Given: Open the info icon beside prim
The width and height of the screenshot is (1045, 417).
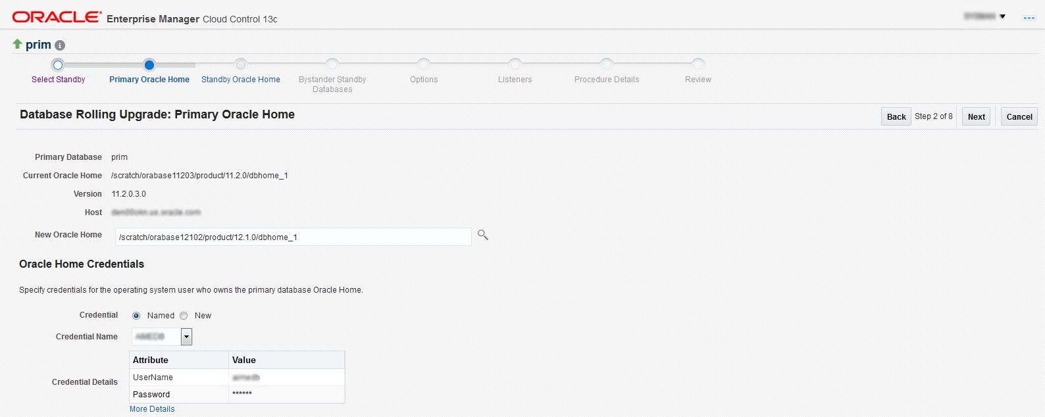Looking at the screenshot, I should (x=60, y=45).
